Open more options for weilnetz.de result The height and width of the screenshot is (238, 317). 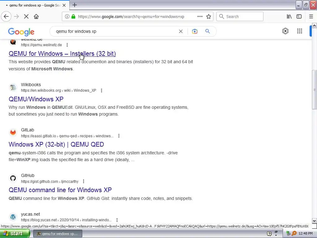[67, 45]
